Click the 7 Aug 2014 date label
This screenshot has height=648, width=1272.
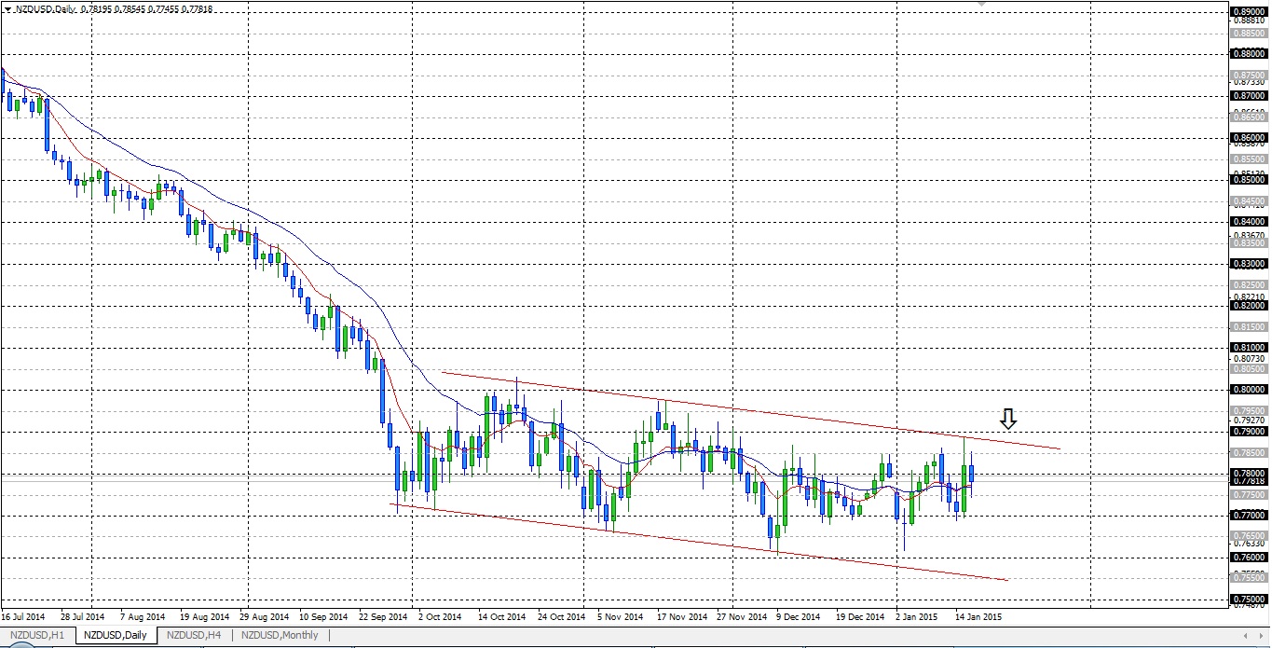[x=144, y=617]
